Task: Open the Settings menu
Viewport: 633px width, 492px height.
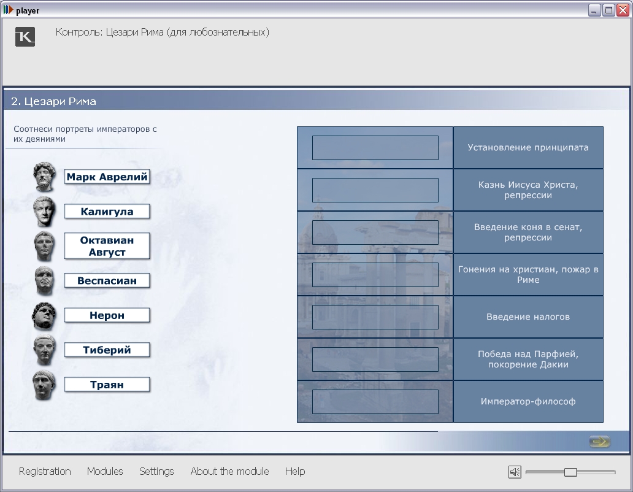Action: coord(156,471)
